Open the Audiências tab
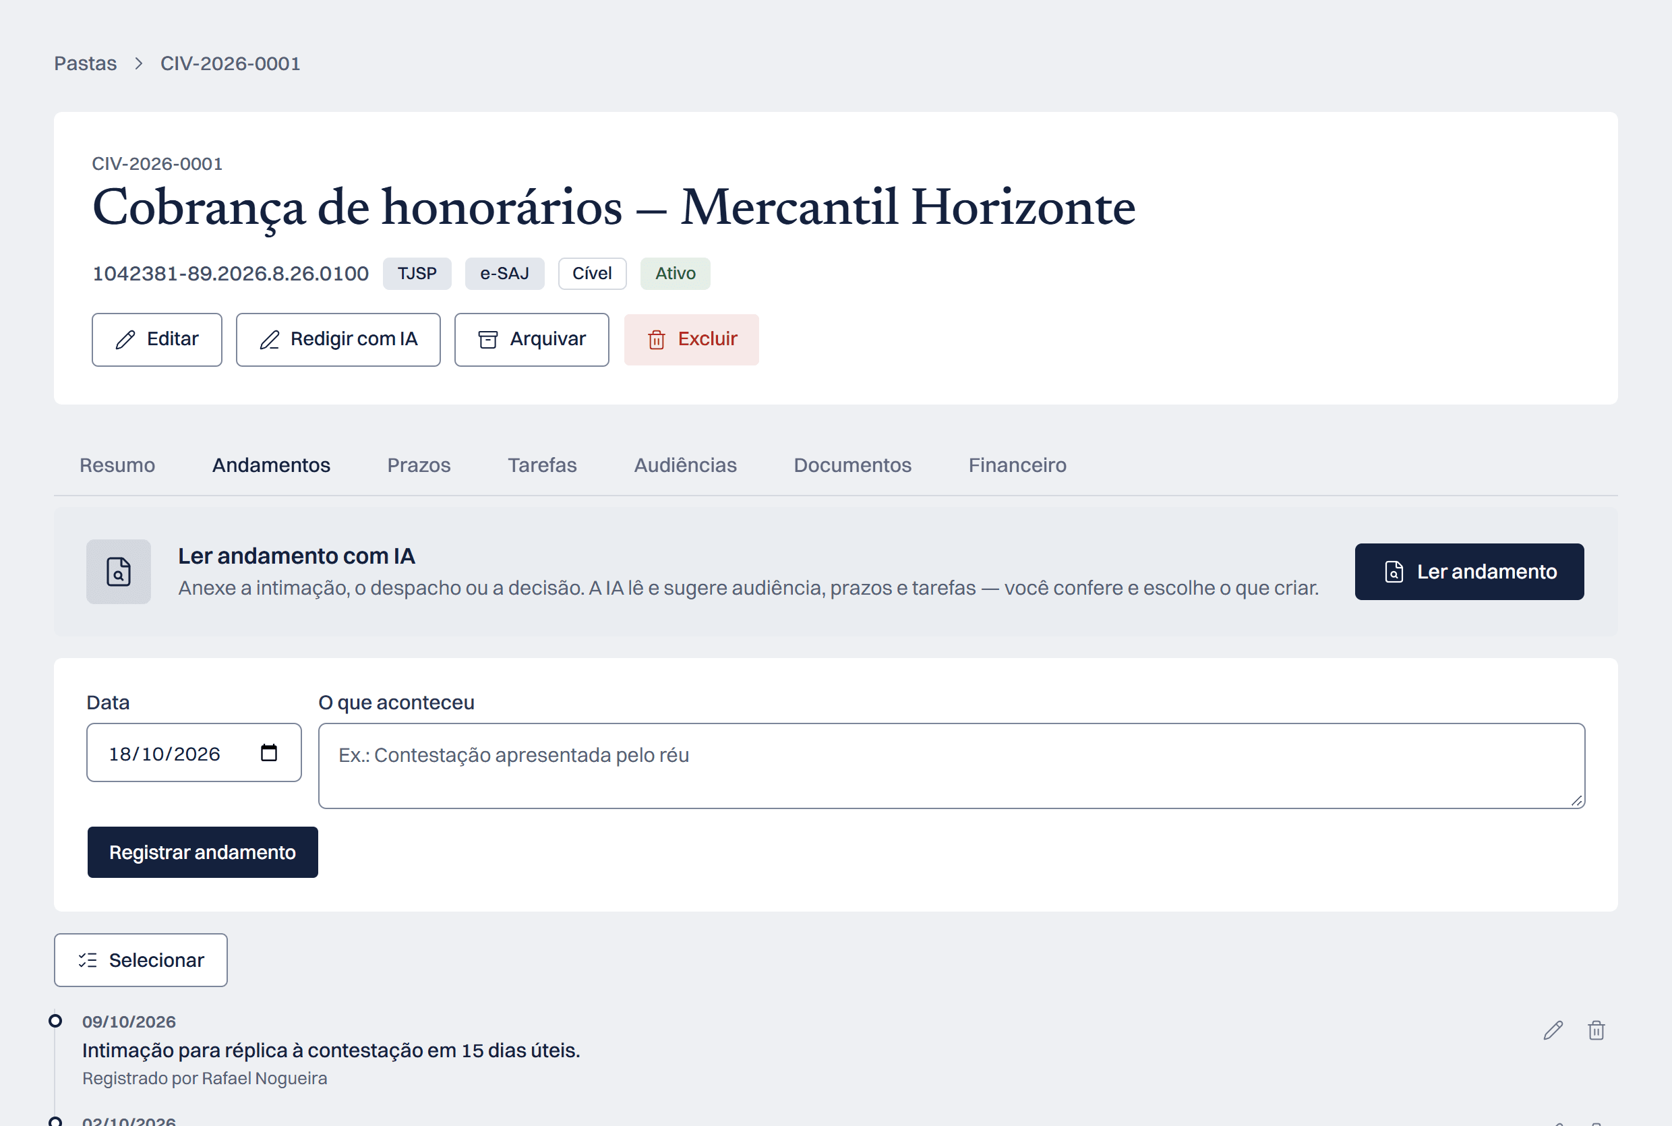Viewport: 1672px width, 1126px height. point(685,465)
